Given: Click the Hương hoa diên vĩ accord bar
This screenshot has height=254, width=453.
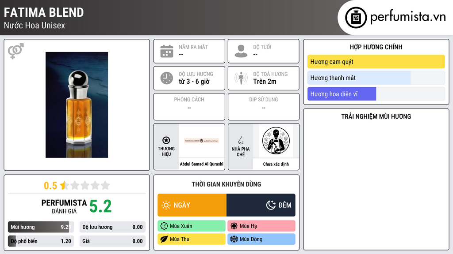Looking at the screenshot, I should click(x=376, y=94).
